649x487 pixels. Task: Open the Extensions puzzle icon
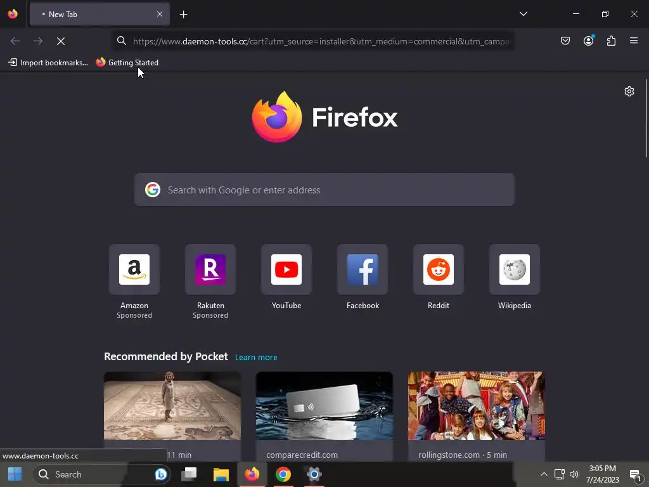[611, 41]
